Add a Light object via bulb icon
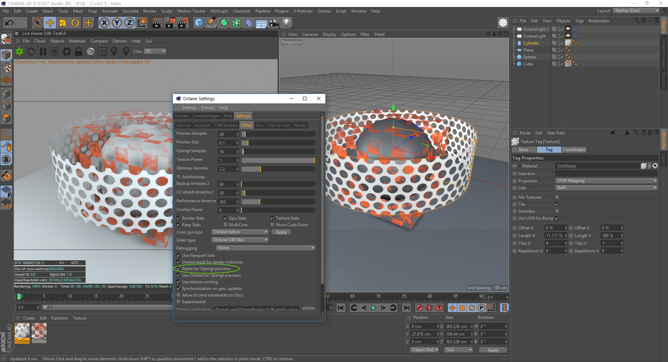 [287, 23]
